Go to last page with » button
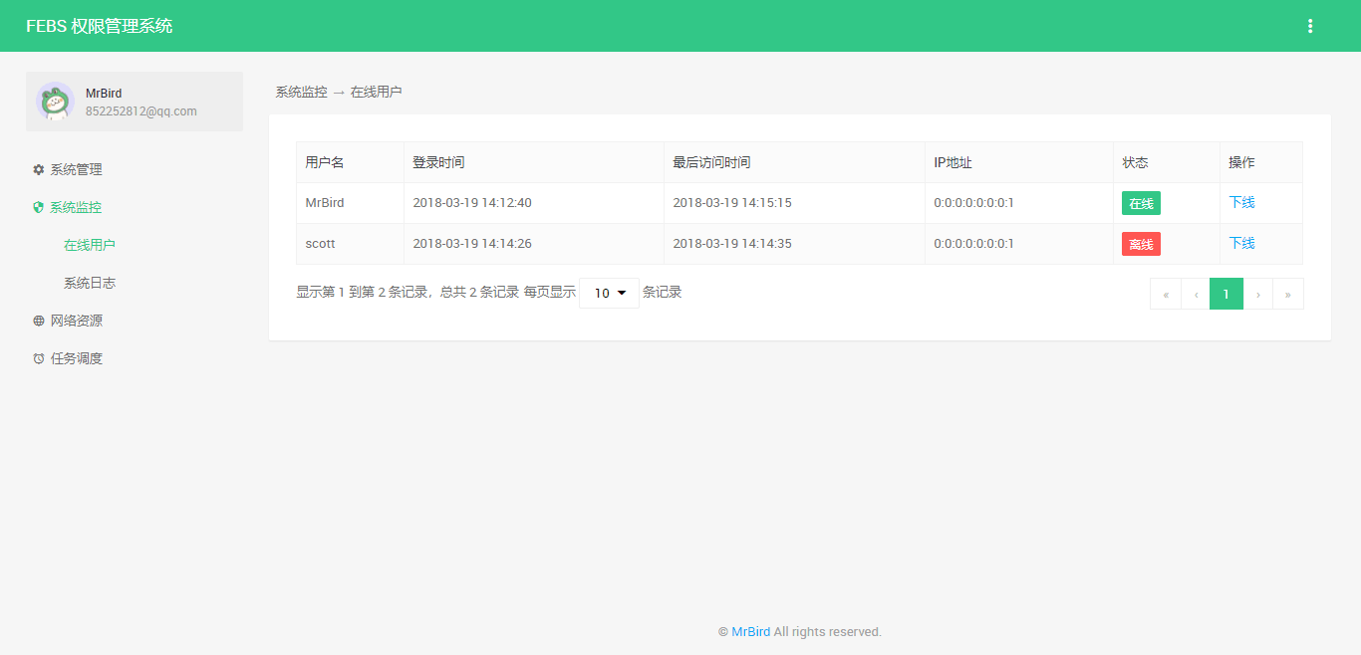This screenshot has width=1361, height=655. pos(1288,294)
